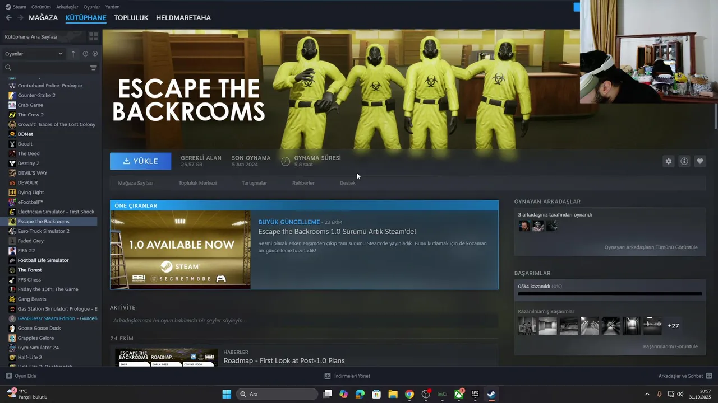
Task: View Oynayan Arkadaşların Tümünü Görüntüle link
Action: point(651,247)
